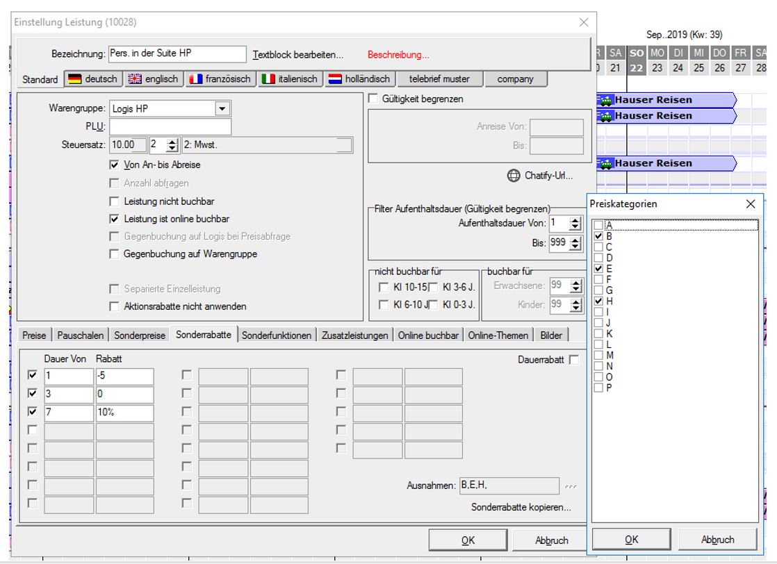
Task: Click Sonderrabatte kopieren link
Action: [x=521, y=507]
